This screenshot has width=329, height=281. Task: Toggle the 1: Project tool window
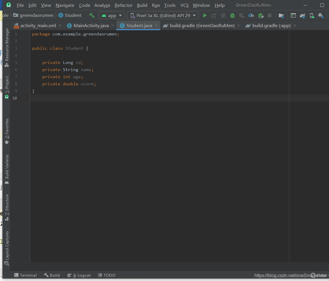pyautogui.click(x=7, y=87)
